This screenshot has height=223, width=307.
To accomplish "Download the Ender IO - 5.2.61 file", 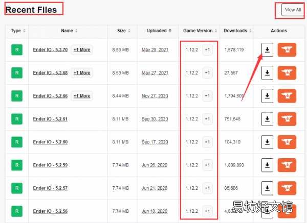I will click(267, 119).
